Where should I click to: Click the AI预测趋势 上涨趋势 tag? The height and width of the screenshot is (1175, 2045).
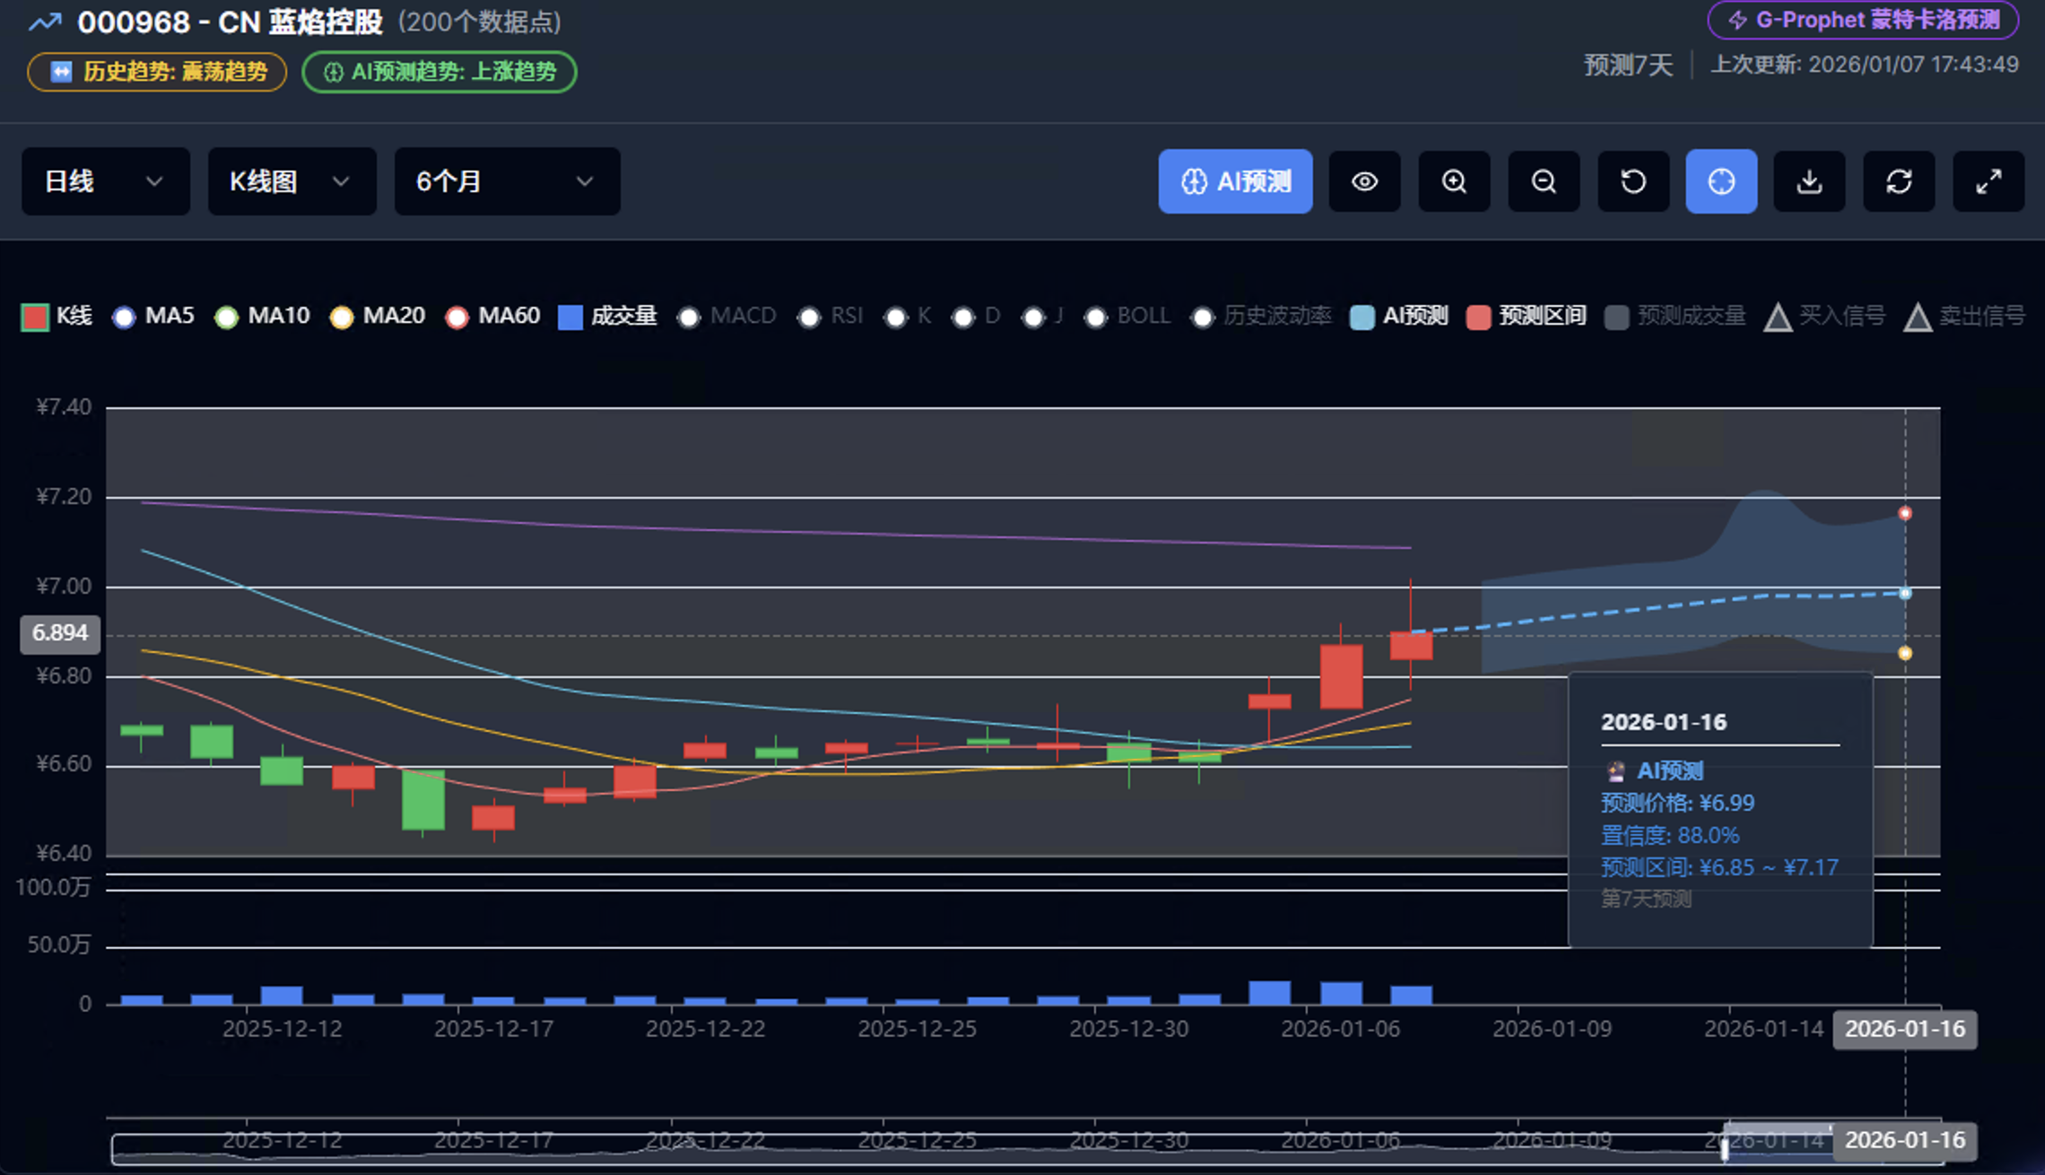[439, 72]
